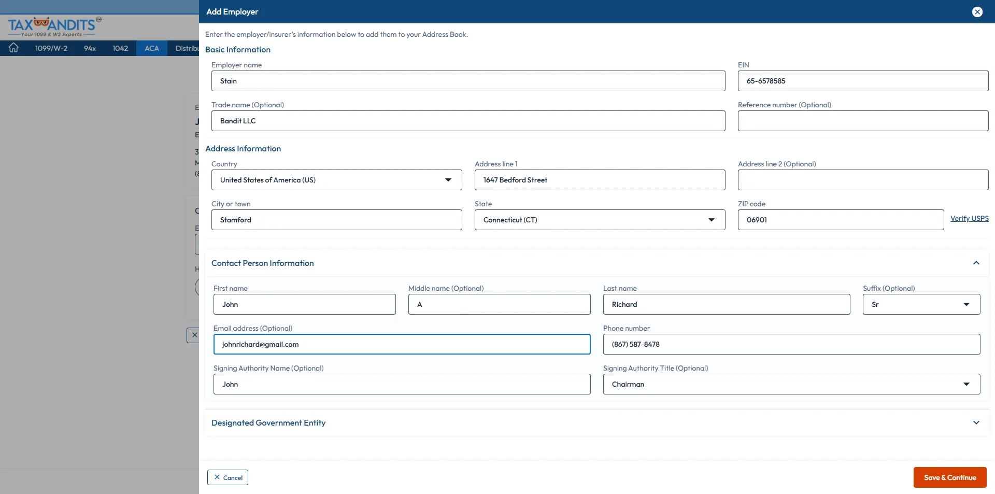The height and width of the screenshot is (494, 995).
Task: Select the 94x navigation tab
Action: (89, 48)
